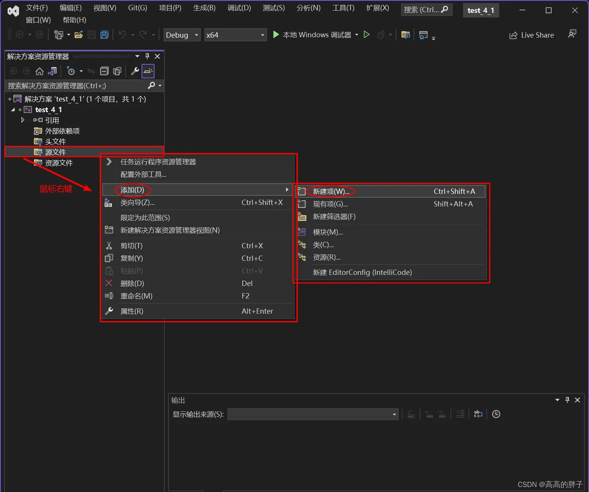589x492 pixels.
Task: Pin the Solution Explorer panel
Action: click(x=147, y=56)
